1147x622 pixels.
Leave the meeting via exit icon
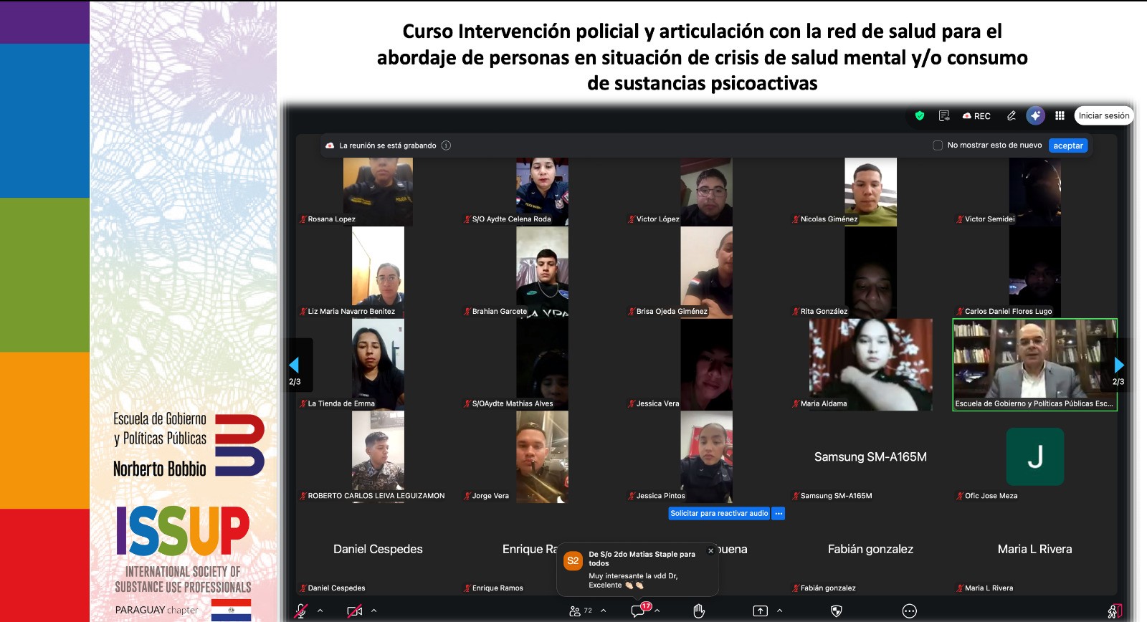click(1115, 611)
